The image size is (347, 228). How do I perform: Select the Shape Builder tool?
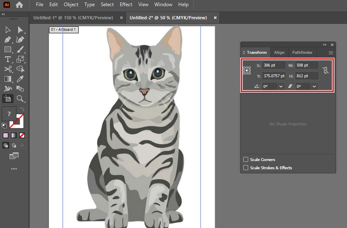20,69
